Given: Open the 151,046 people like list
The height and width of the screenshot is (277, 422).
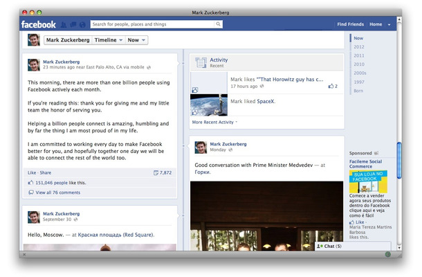Looking at the screenshot, I should (52, 183).
